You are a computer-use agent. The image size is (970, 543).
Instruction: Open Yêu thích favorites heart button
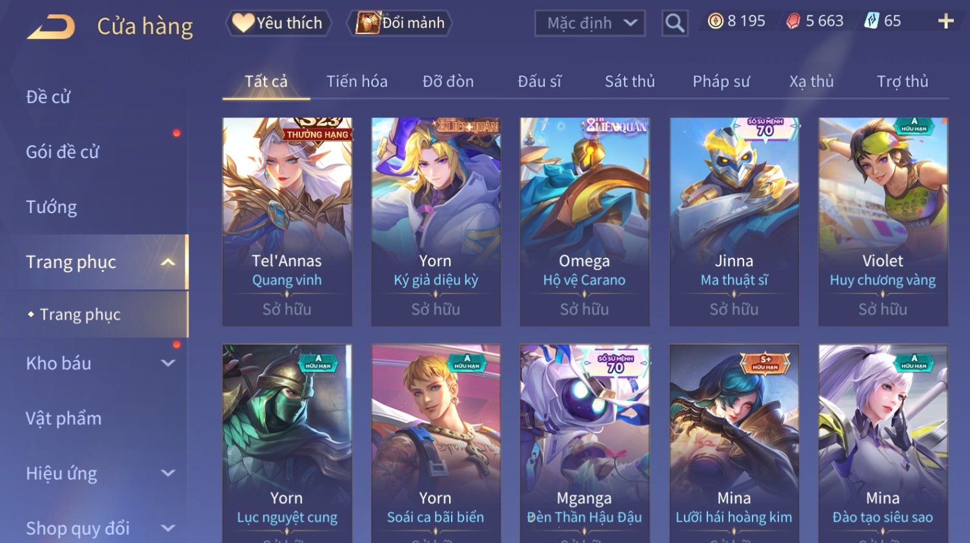[278, 23]
